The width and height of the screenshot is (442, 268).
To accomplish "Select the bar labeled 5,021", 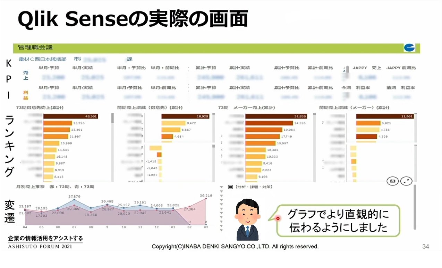I will tap(368, 123).
